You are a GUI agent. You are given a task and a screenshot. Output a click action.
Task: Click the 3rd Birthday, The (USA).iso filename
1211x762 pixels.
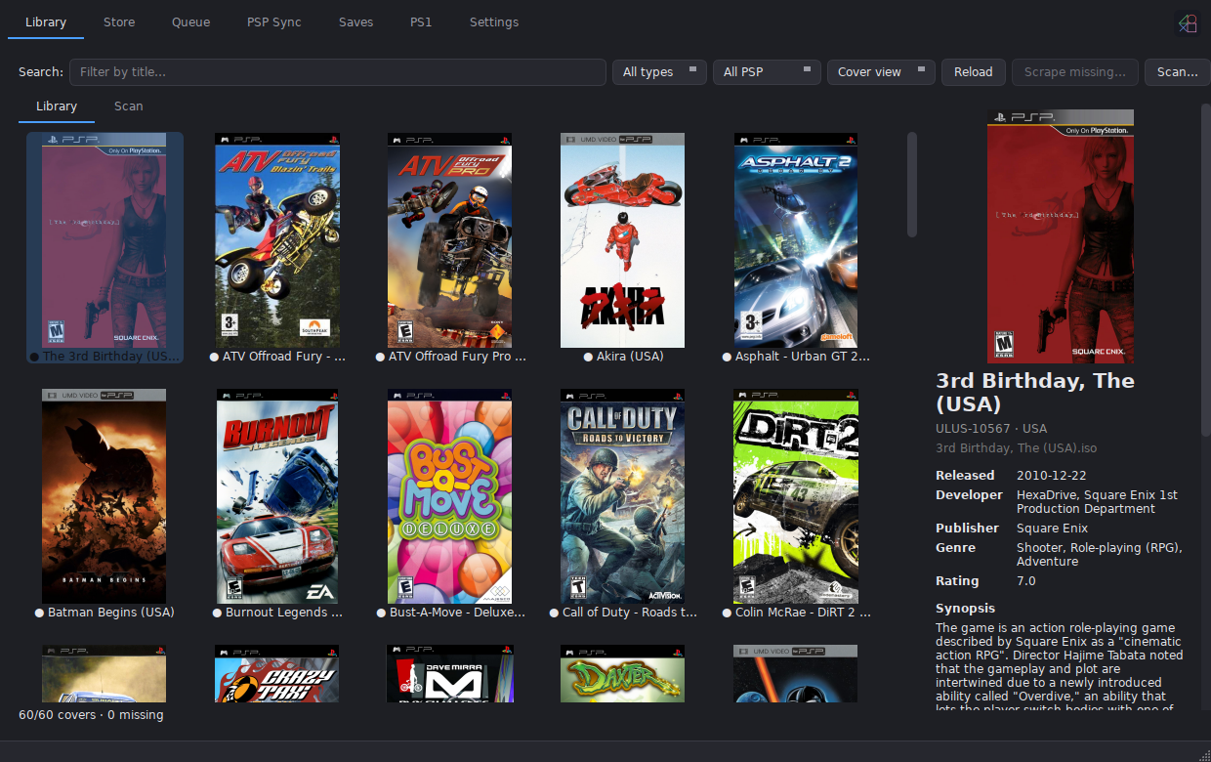point(1016,448)
